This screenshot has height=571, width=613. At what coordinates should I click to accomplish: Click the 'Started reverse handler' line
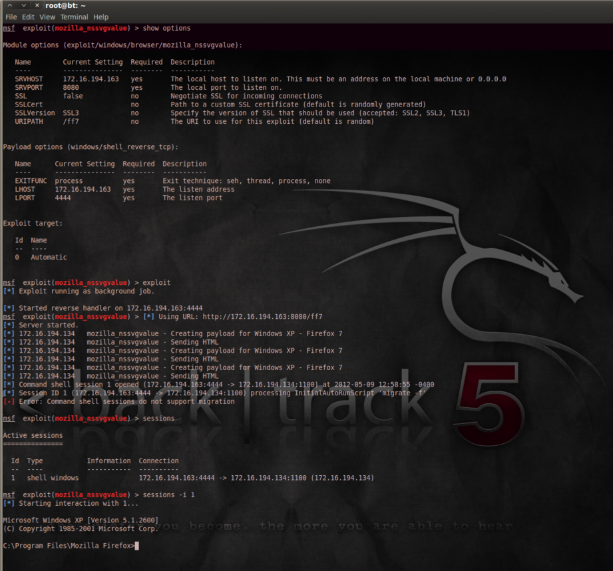tap(102, 308)
